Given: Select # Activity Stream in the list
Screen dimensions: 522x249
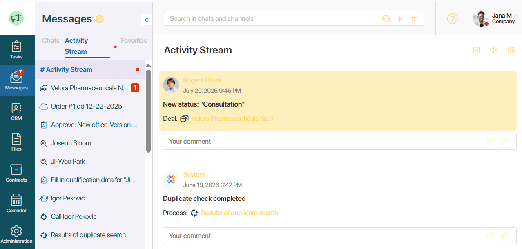Looking at the screenshot, I should pos(89,70).
